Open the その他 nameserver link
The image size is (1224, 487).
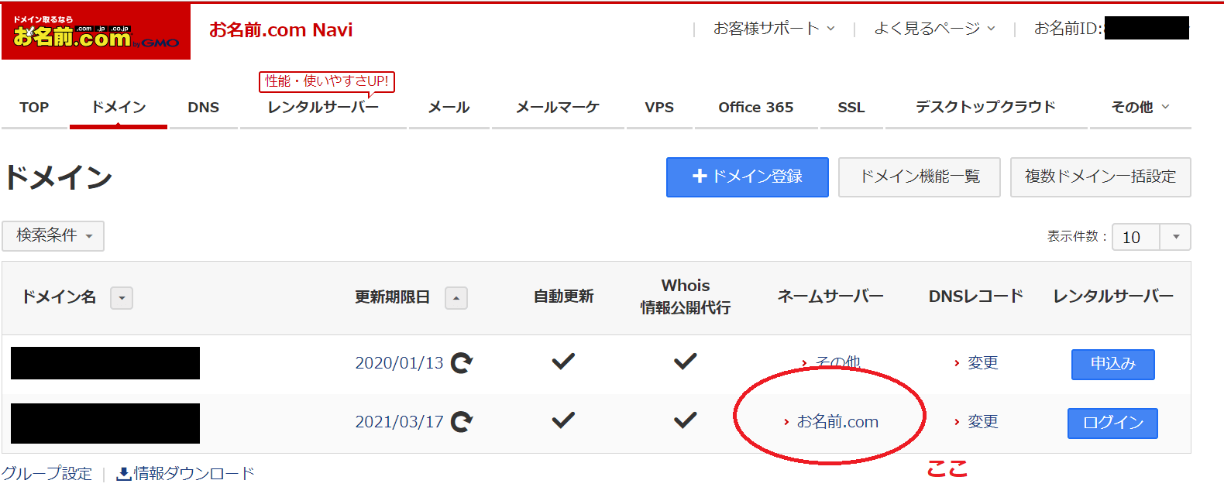point(838,362)
